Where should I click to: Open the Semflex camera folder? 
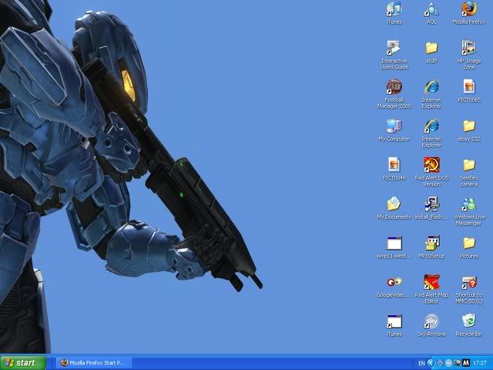point(469,172)
